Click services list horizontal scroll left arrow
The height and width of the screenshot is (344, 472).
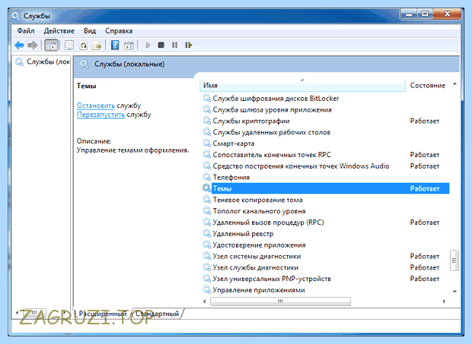[205, 301]
